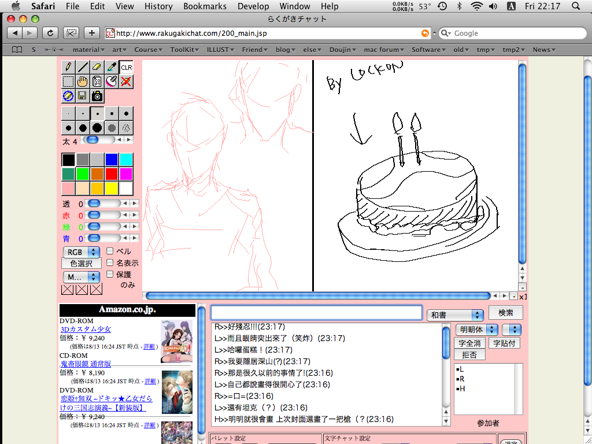
Task: Open the bookmarks book icon
Action: 17,50
